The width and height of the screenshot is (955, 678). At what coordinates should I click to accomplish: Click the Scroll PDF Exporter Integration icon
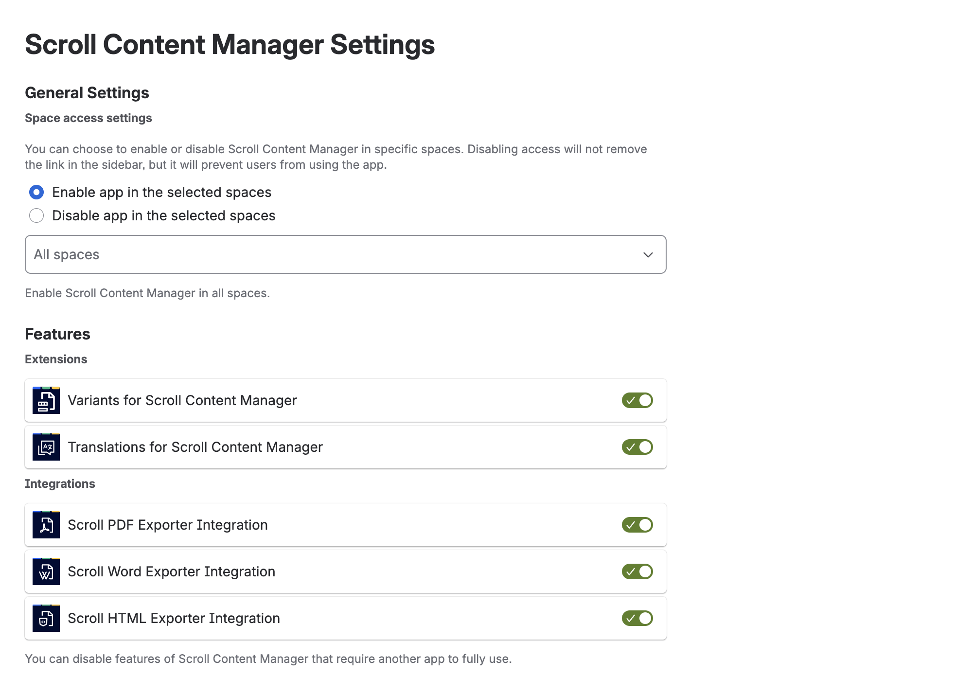click(x=46, y=525)
